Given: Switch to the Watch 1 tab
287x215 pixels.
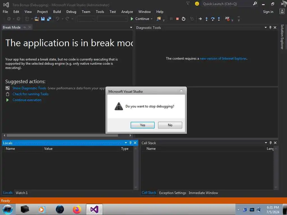Looking at the screenshot, I should pos(22,193).
